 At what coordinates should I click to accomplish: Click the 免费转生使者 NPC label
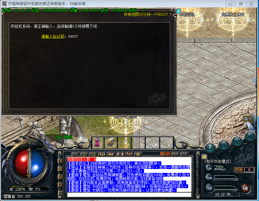233,15
